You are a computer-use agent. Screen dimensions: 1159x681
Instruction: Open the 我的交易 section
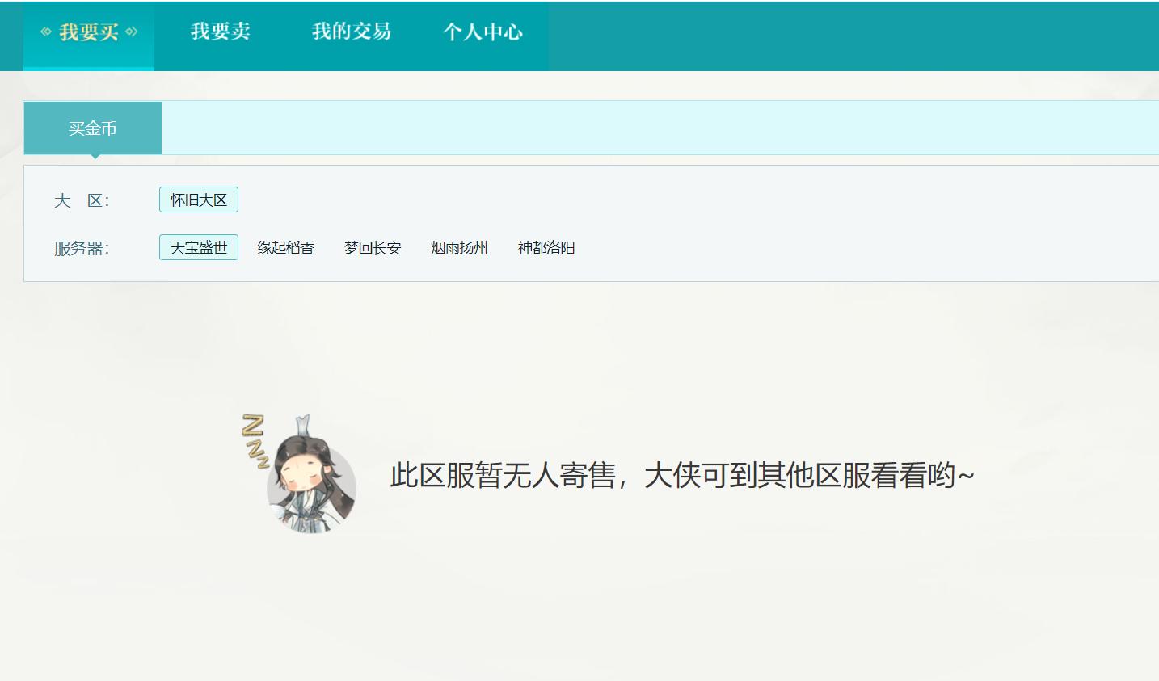click(351, 31)
